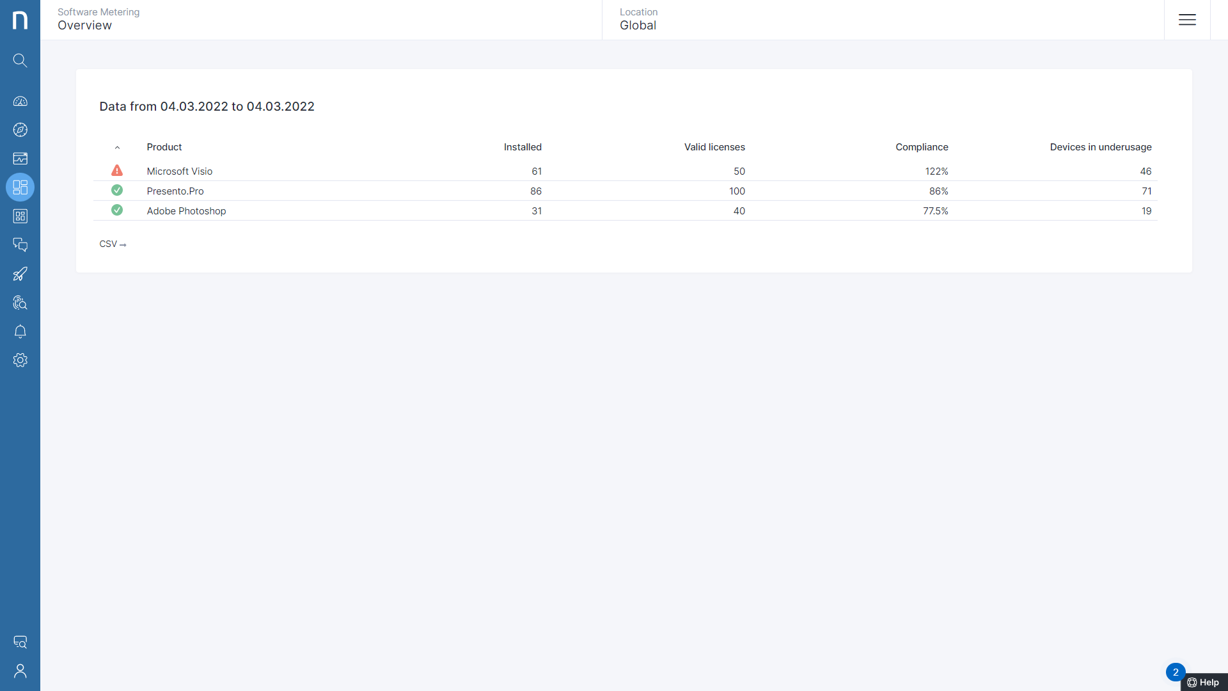This screenshot has width=1228, height=691.
Task: Click the warning icon next to Microsoft Visio
Action: click(117, 170)
